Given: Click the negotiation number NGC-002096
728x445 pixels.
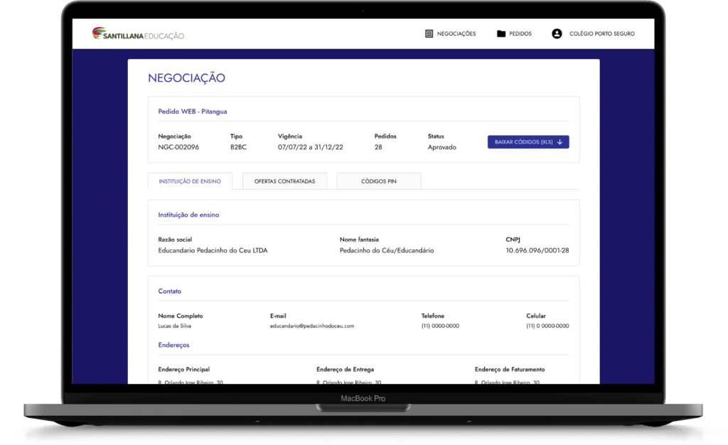Looking at the screenshot, I should click(x=178, y=147).
